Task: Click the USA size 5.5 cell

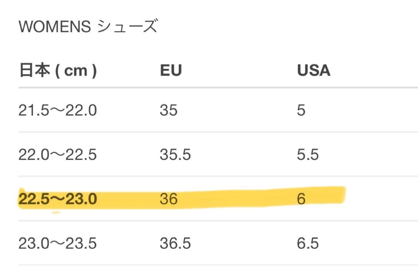Action: (308, 155)
